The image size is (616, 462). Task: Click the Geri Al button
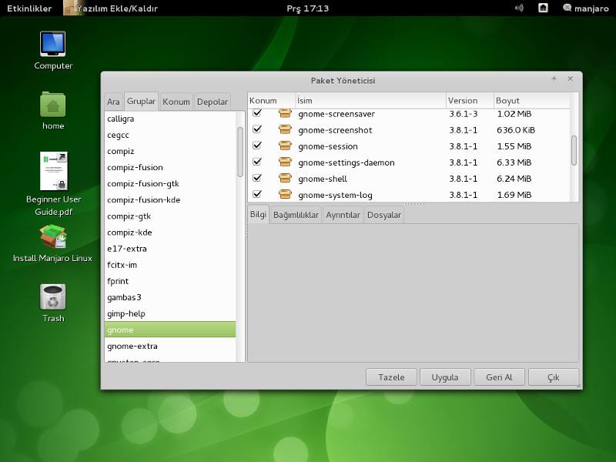[499, 377]
